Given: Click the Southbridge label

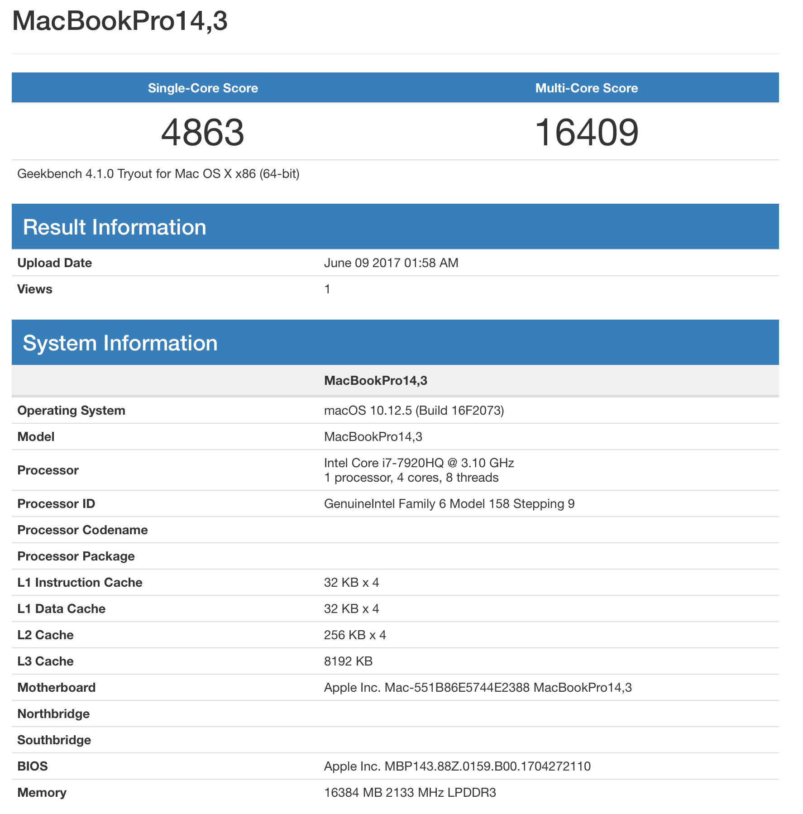Looking at the screenshot, I should click(x=54, y=740).
